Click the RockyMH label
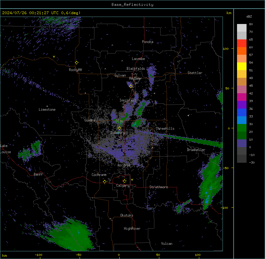 pyautogui.click(x=75, y=70)
